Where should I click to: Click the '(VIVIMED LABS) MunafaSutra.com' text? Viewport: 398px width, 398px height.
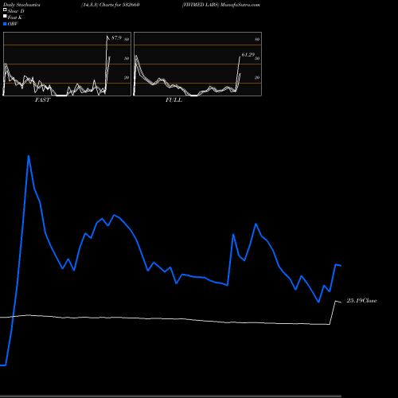pyautogui.click(x=221, y=5)
